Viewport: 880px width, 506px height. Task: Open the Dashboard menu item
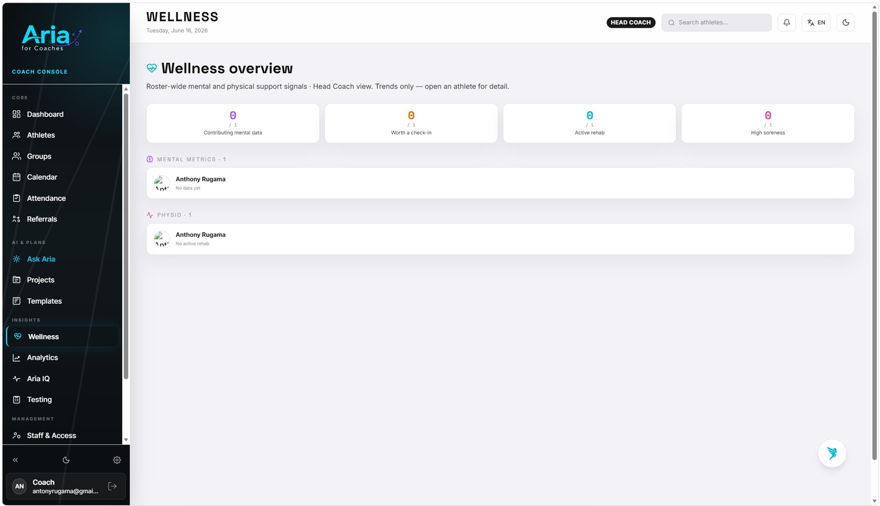pos(63,114)
